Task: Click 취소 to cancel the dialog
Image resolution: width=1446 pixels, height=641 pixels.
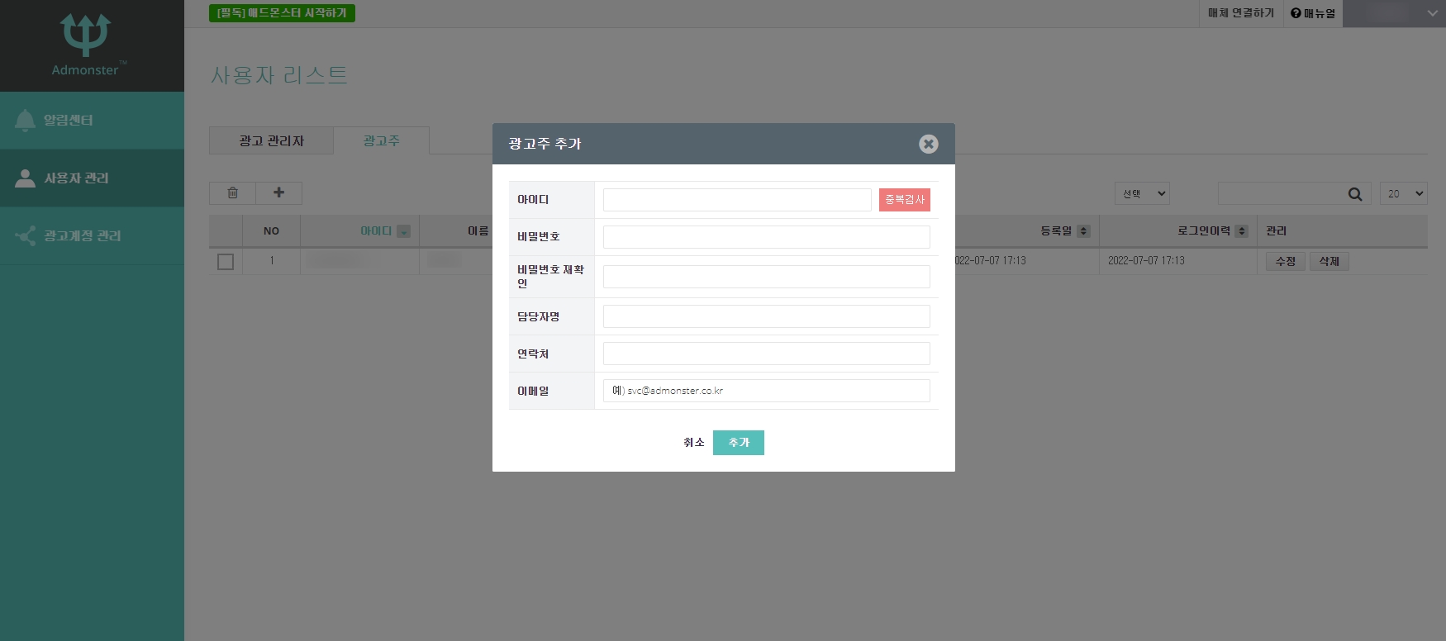Action: click(693, 443)
